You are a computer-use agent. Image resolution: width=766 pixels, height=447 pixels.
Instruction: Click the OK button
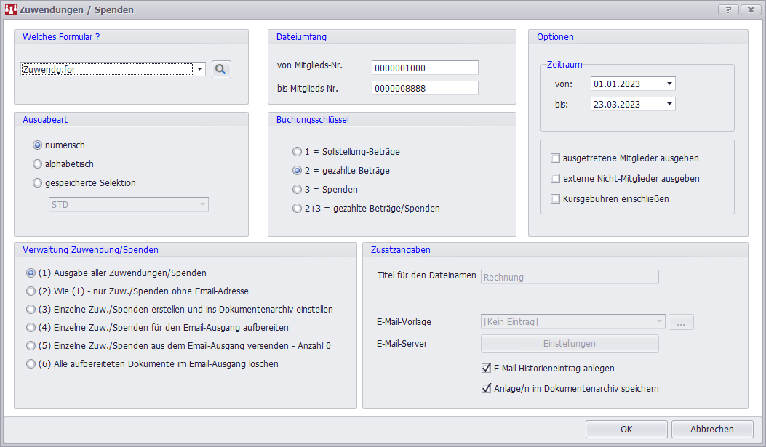[x=626, y=429]
